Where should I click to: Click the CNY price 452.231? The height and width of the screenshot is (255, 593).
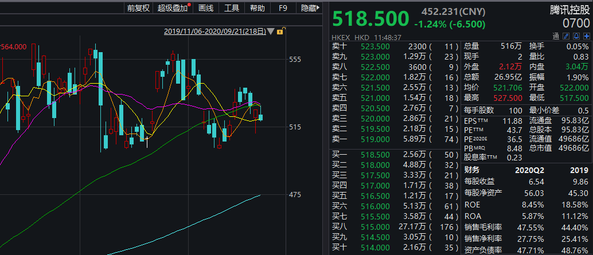click(x=453, y=11)
